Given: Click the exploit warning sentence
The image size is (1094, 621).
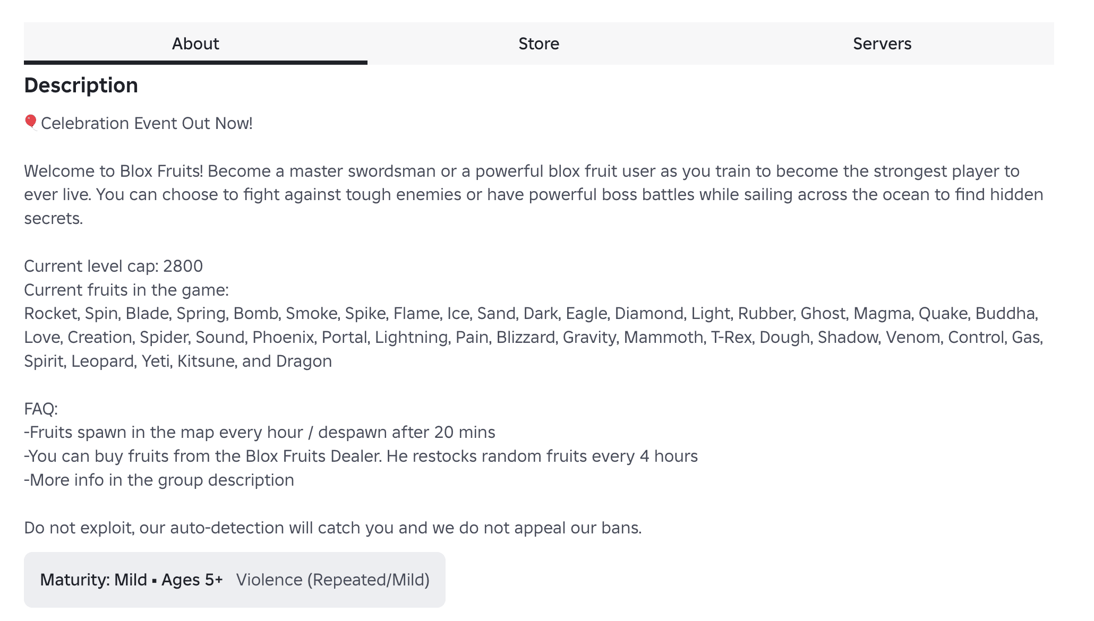Looking at the screenshot, I should point(332,527).
